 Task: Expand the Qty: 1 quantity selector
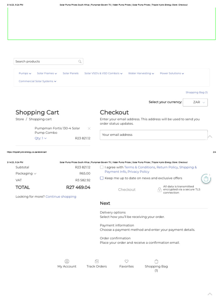coord(41,138)
